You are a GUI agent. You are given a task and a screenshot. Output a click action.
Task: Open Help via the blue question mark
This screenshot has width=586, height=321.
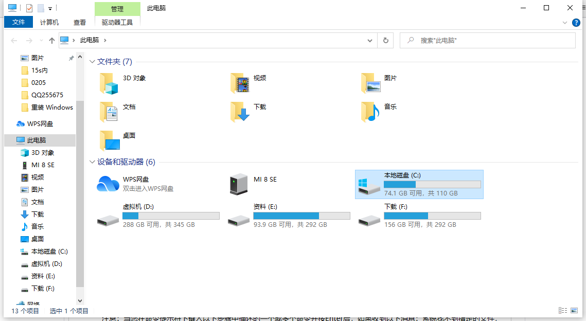(x=576, y=22)
